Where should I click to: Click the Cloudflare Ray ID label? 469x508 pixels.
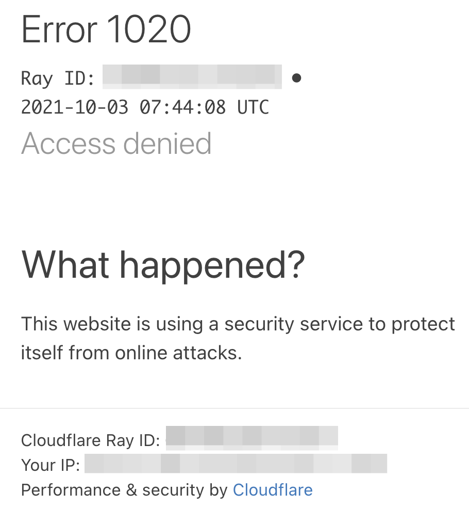[x=91, y=440]
